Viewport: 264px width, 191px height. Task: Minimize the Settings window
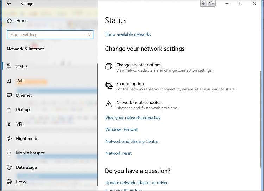(227, 4)
